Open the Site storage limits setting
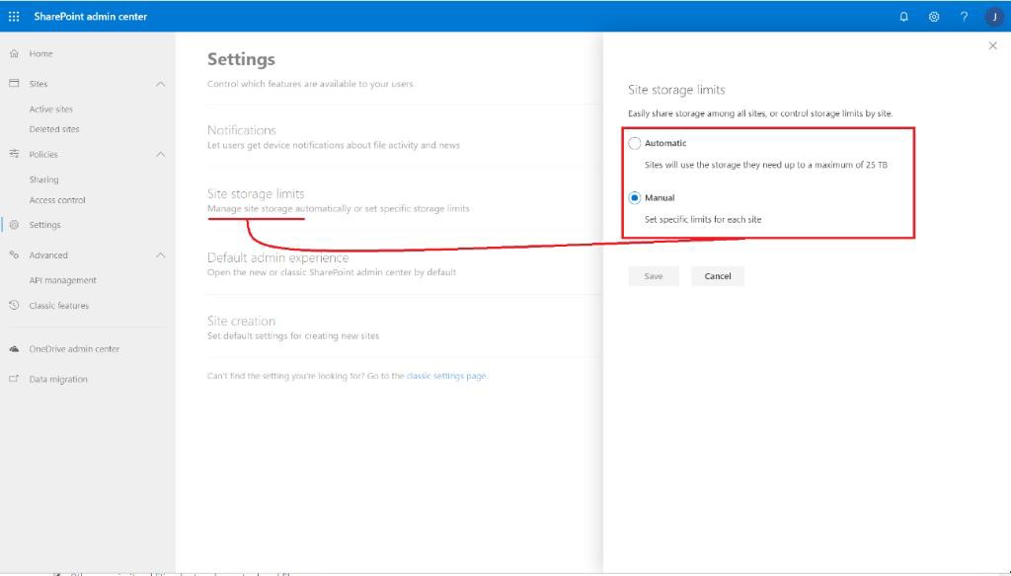 pyautogui.click(x=256, y=193)
